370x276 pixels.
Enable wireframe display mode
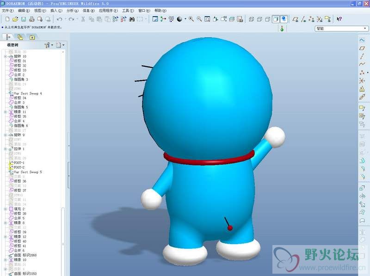pyautogui.click(x=251, y=19)
